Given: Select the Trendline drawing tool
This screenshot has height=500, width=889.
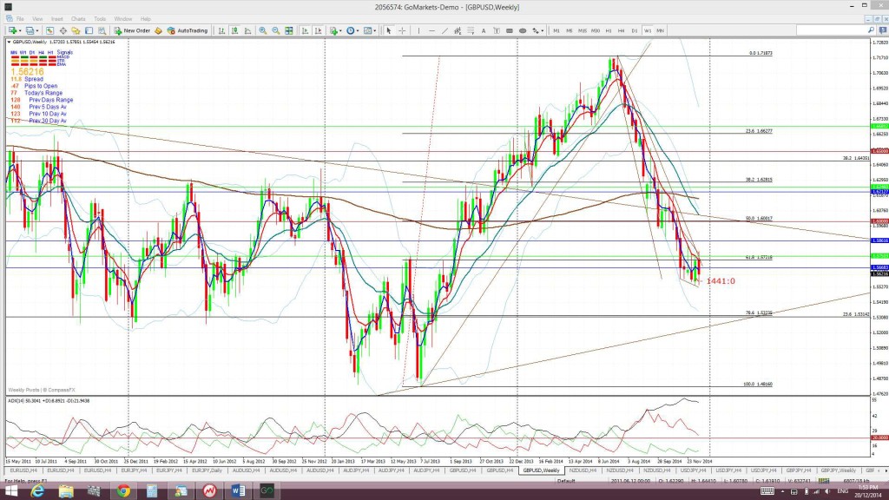Looking at the screenshot, I should (444, 30).
